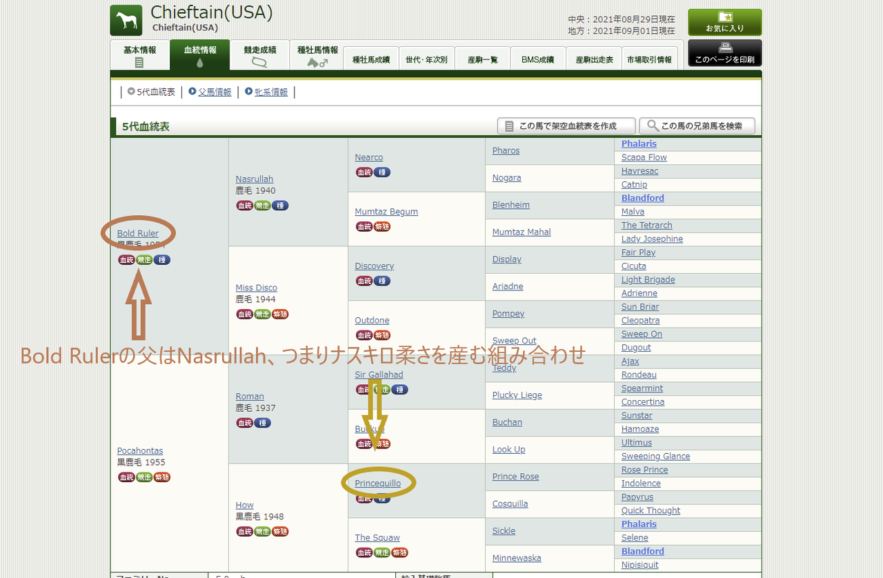The image size is (883, 578).
Task: Open Roman's 血統 badge
Action: pos(244,423)
